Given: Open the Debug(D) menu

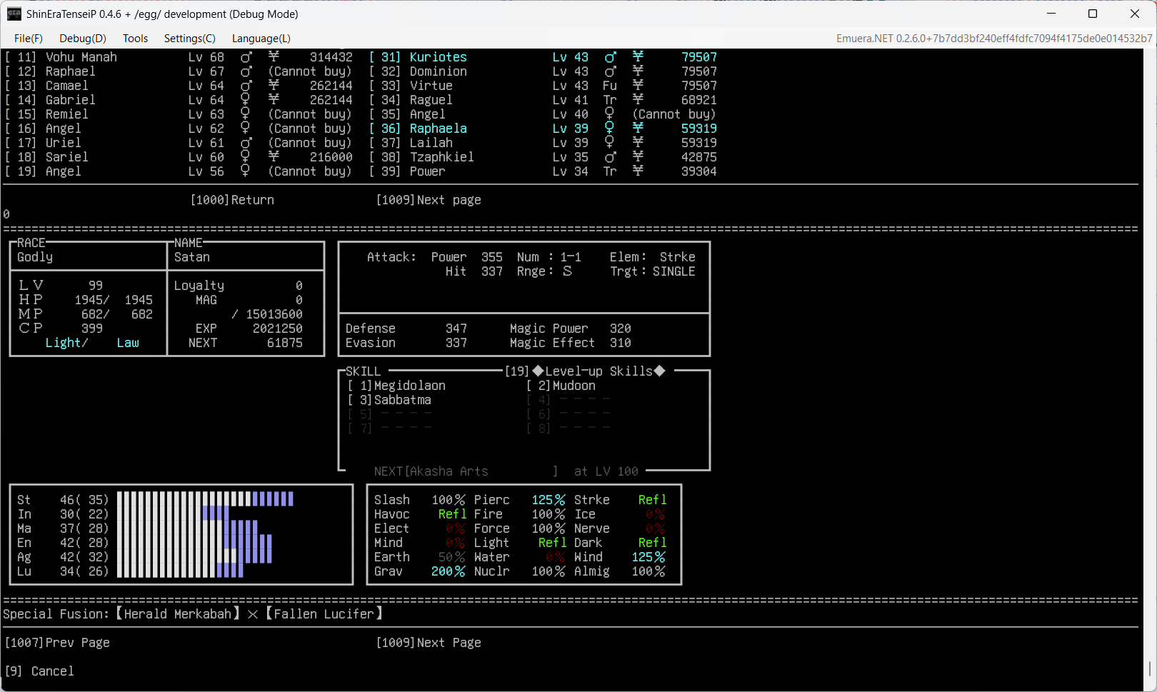Looking at the screenshot, I should coord(82,39).
